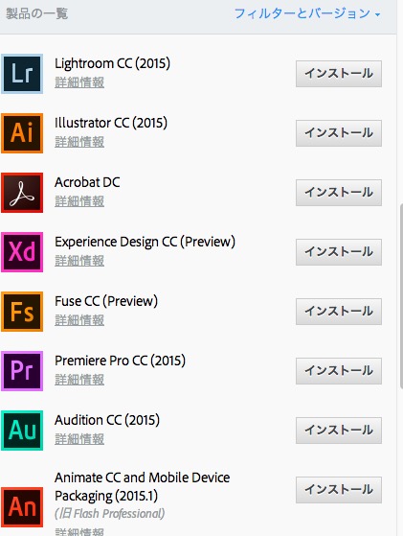403x536 pixels.
Task: Open 詳細情報 link under Acrobat DC
Action: [79, 201]
